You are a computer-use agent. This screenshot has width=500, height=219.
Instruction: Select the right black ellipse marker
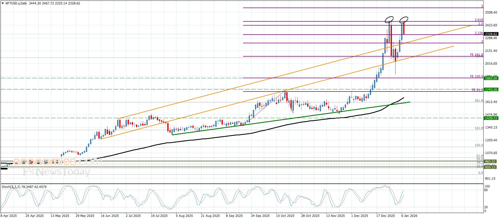click(x=404, y=20)
